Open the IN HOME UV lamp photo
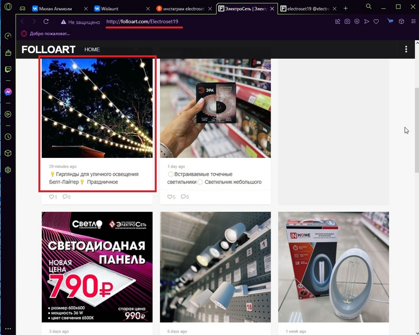Viewport: 419px width, 335px height. click(x=333, y=267)
